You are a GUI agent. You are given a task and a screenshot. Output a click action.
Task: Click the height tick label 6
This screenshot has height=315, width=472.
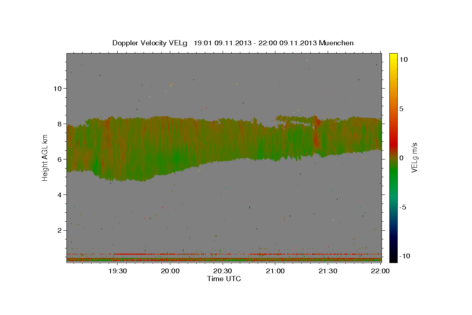59,159
